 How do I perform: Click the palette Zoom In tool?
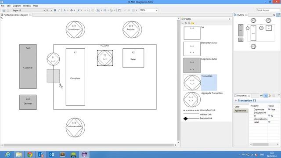pos(186,23)
